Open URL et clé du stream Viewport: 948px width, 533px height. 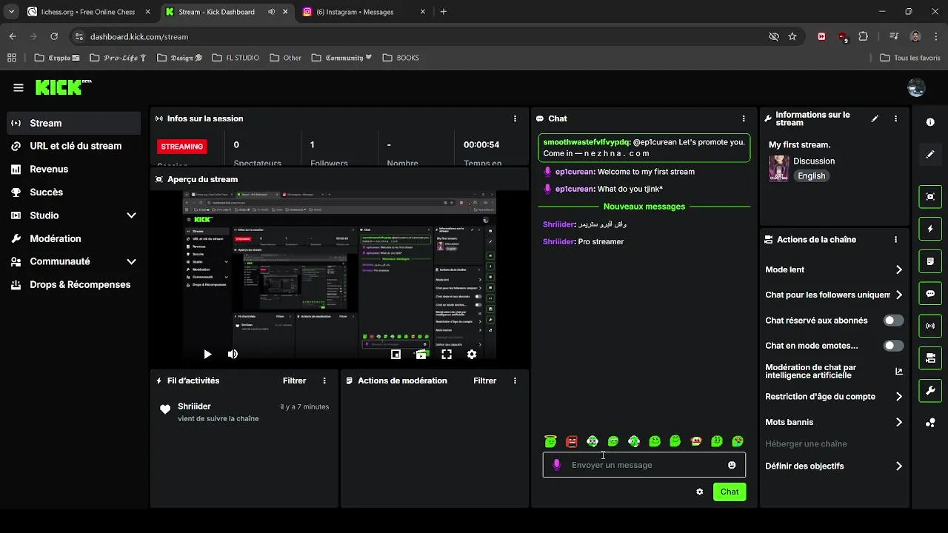[73, 146]
